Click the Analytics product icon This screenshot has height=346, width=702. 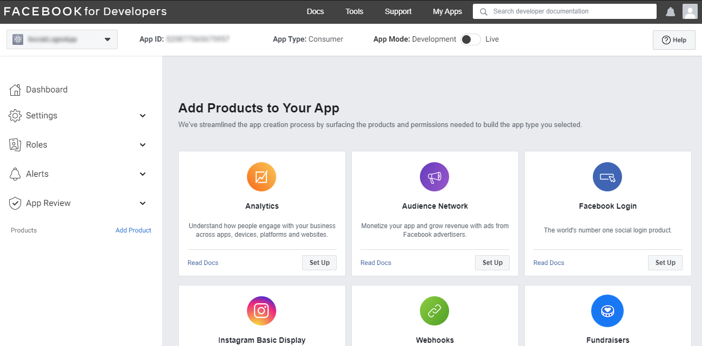point(262,177)
